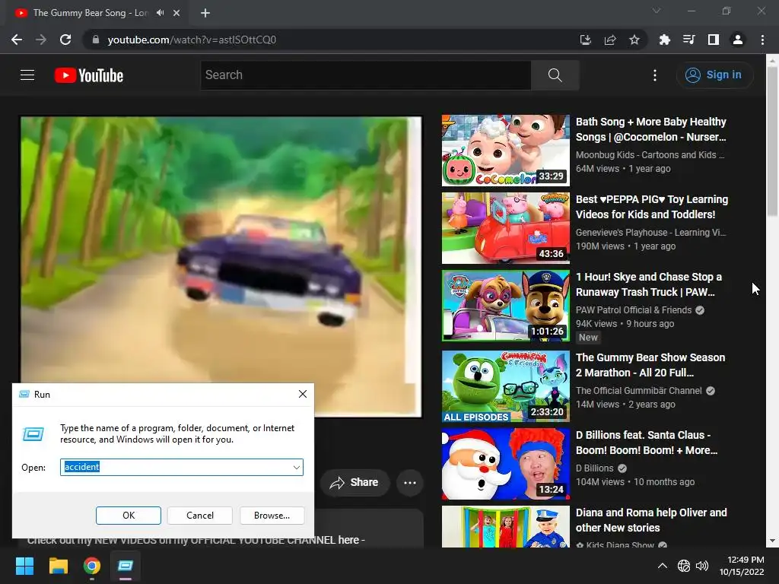779x584 pixels.
Task: Open the new tab plus button
Action: 205,13
